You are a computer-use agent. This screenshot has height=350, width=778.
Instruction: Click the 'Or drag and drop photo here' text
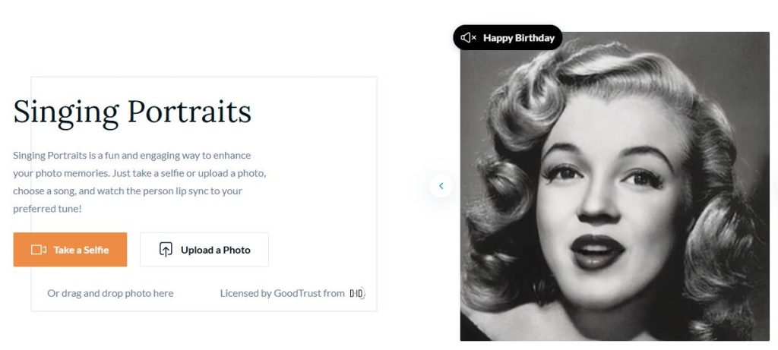point(110,293)
